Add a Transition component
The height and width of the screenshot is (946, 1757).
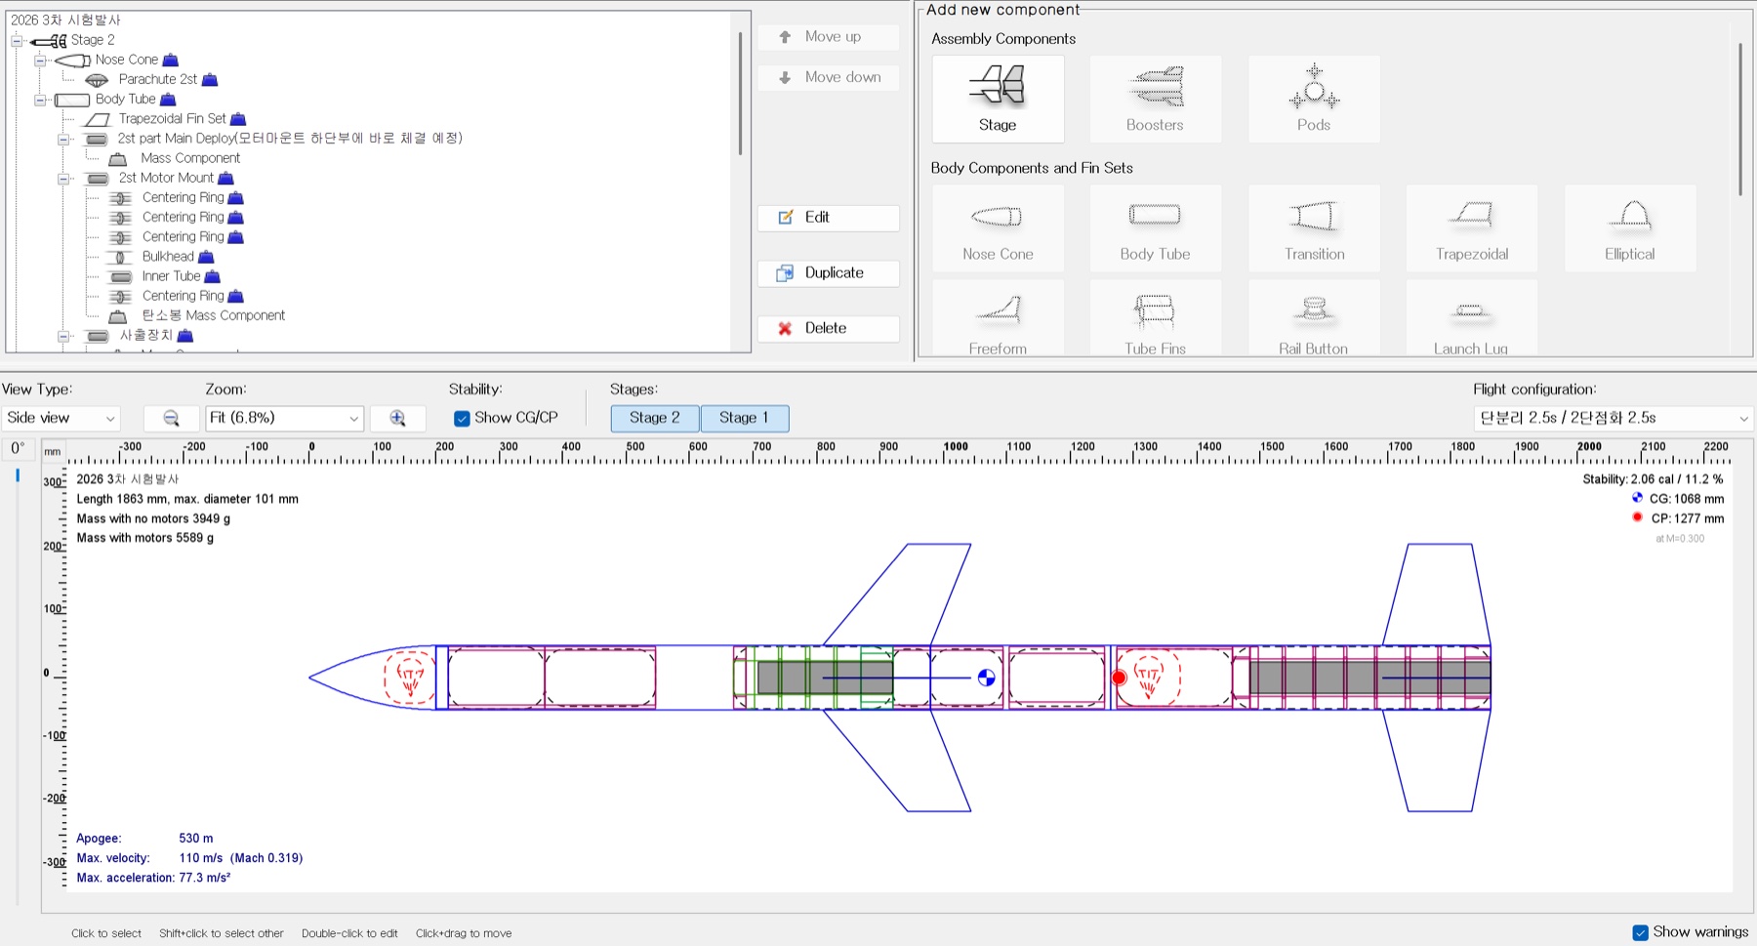1314,228
